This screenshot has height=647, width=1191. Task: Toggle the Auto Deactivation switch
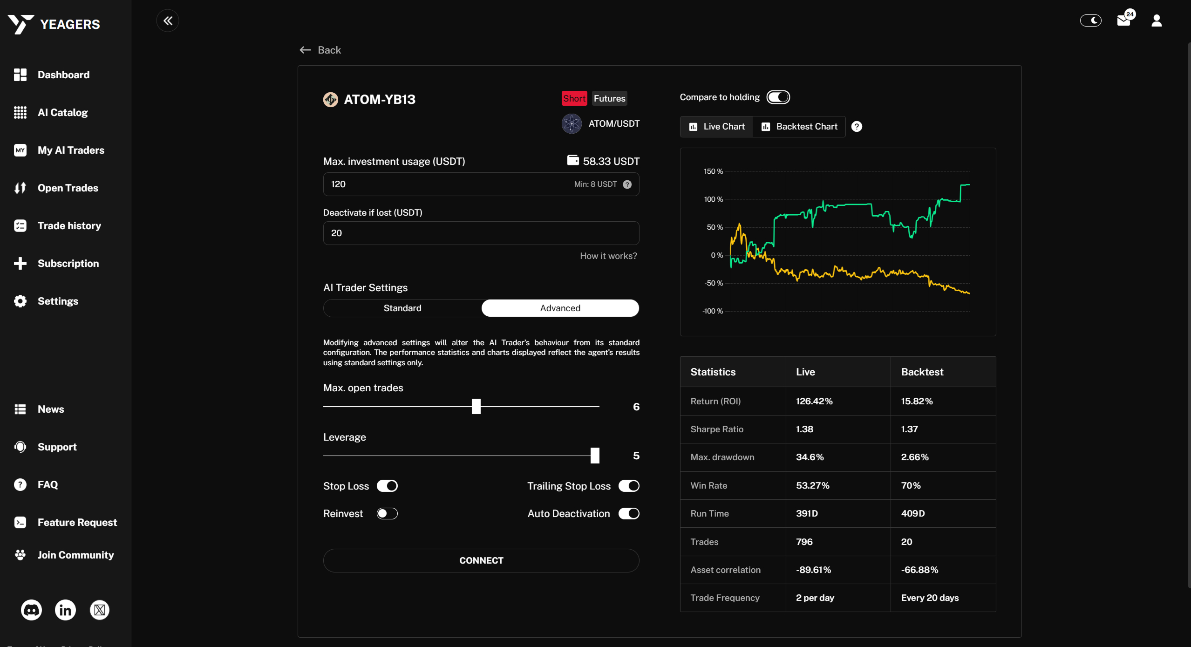629,513
